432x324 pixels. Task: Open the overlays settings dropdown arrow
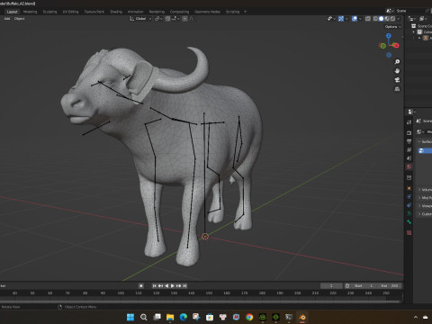click(x=360, y=19)
